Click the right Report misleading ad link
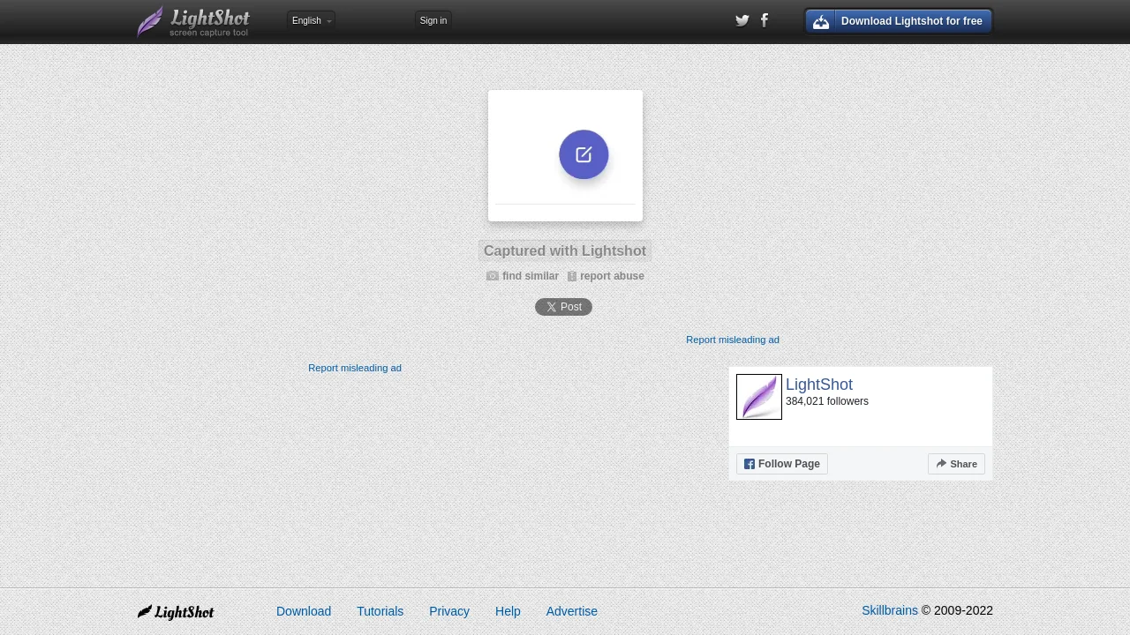This screenshot has height=635, width=1130. pyautogui.click(x=733, y=340)
